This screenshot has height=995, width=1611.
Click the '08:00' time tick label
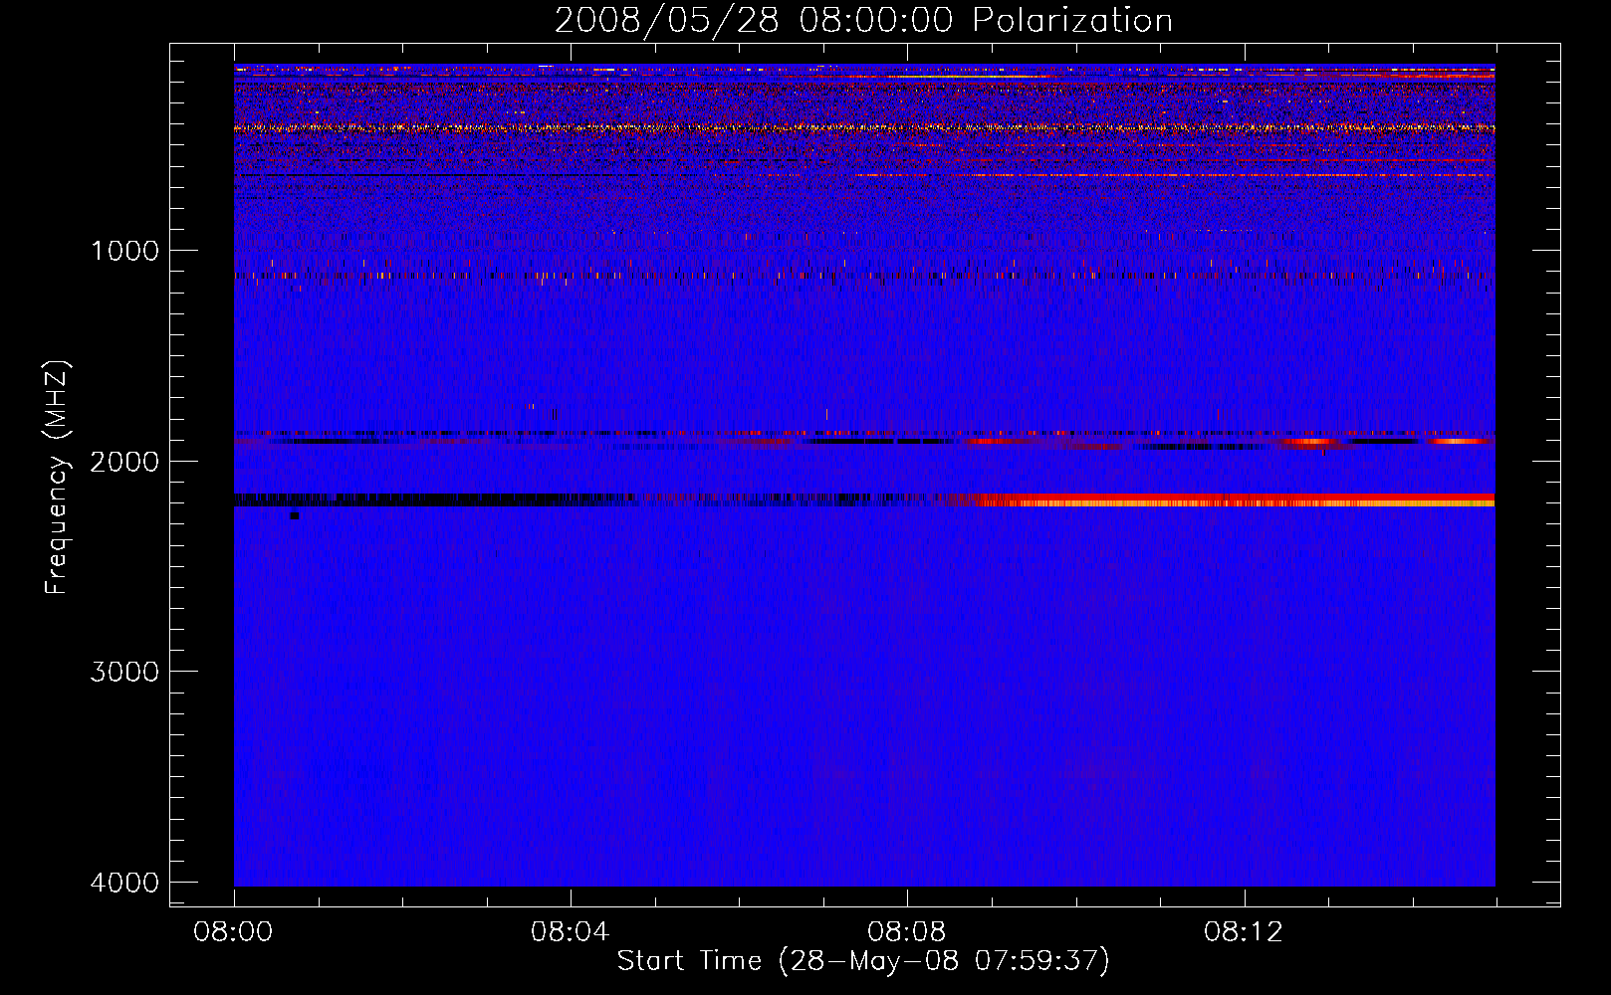234,932
